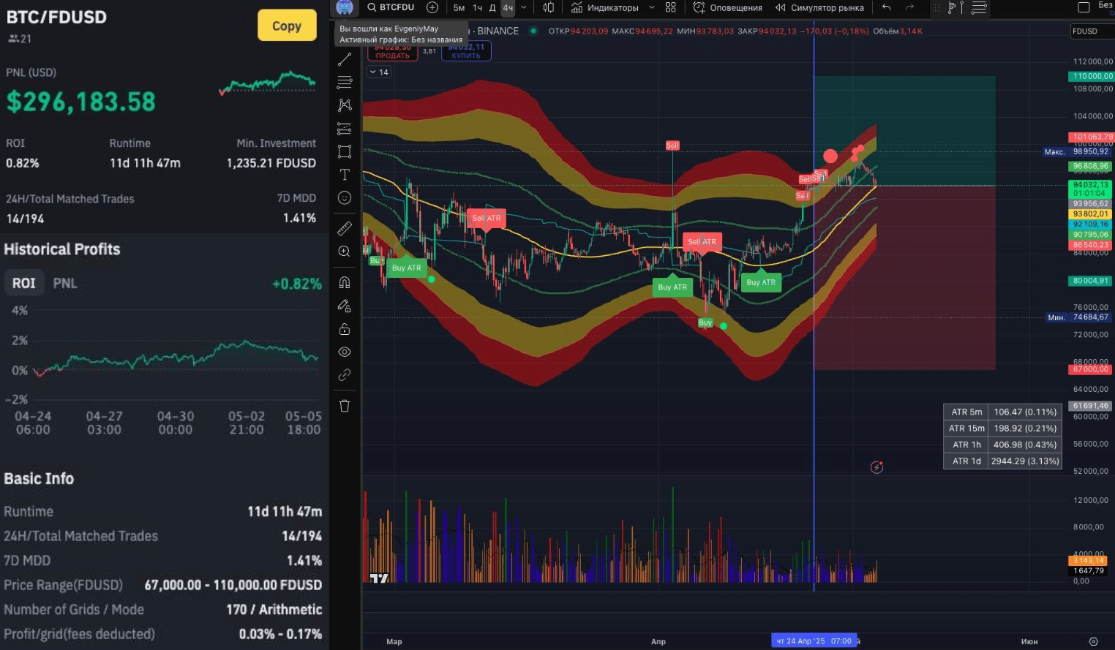The width and height of the screenshot is (1115, 650).
Task: Change the candlestick chart type
Action: (549, 7)
